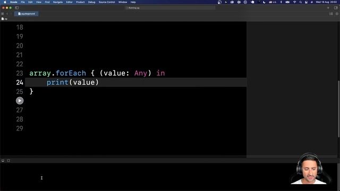Click the editor vertical scrollbar
Image resolution: width=340 pixels, height=191 pixels.
click(x=338, y=109)
